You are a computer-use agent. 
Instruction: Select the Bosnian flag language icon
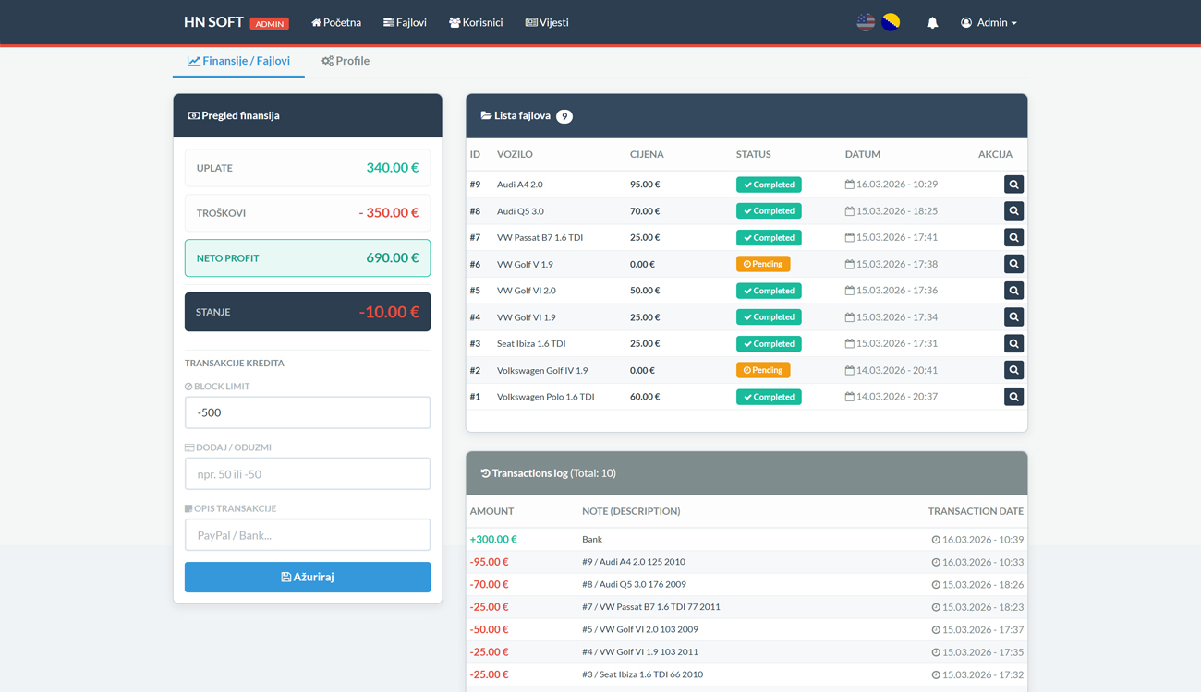[891, 22]
